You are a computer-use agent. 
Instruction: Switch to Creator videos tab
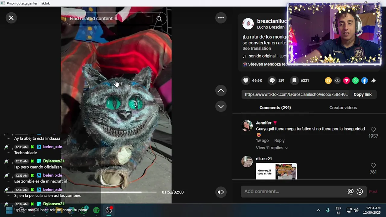pyautogui.click(x=343, y=108)
